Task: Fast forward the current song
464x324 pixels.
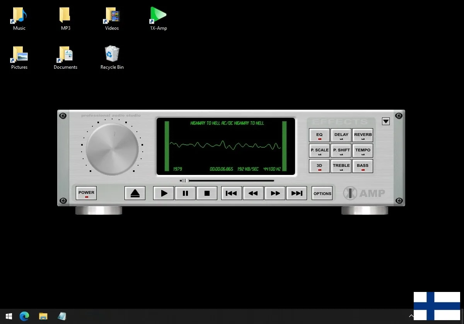Action: [275, 193]
